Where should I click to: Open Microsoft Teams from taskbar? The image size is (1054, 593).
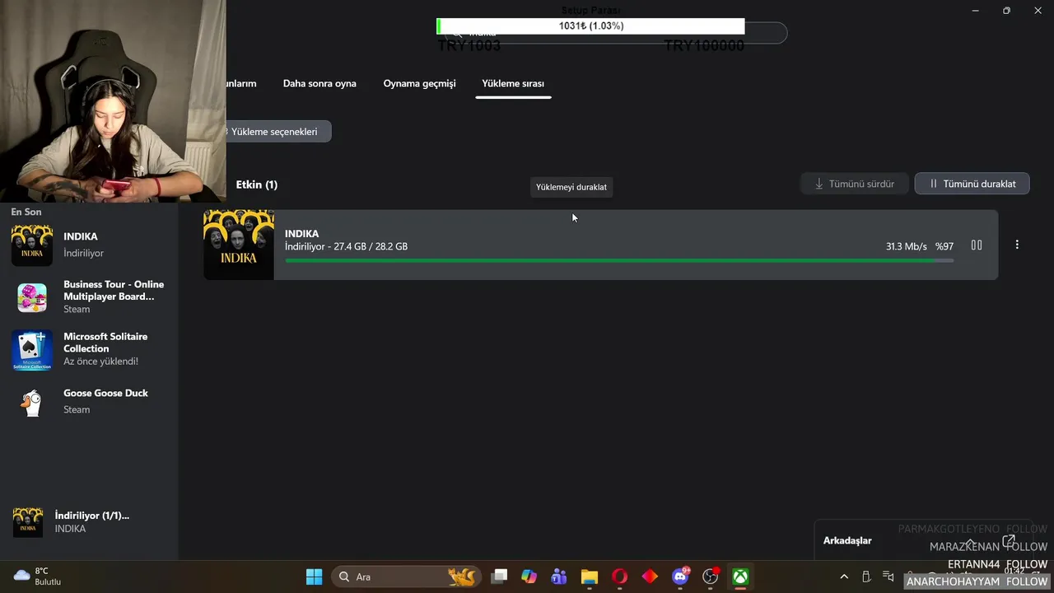pos(559,577)
